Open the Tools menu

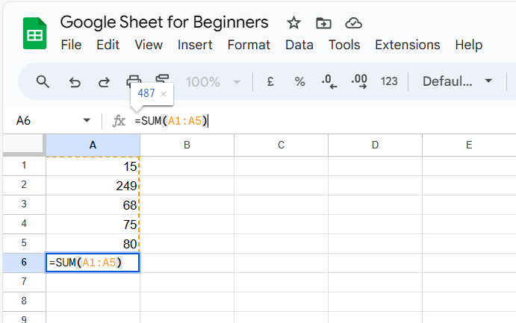coord(344,45)
